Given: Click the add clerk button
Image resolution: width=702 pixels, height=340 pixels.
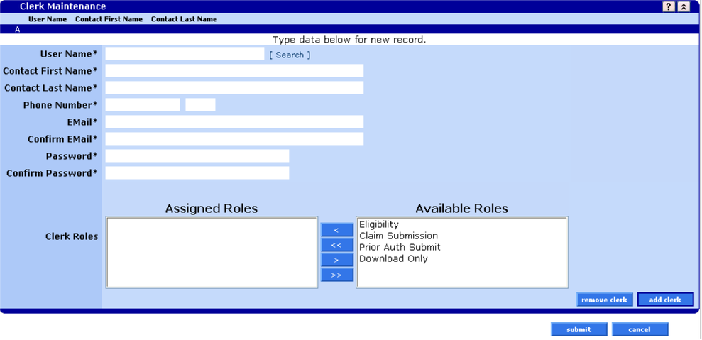Looking at the screenshot, I should [665, 300].
